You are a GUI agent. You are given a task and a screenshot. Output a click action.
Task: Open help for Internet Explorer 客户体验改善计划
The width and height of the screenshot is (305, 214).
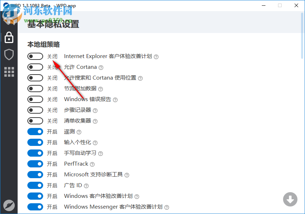click(156, 56)
